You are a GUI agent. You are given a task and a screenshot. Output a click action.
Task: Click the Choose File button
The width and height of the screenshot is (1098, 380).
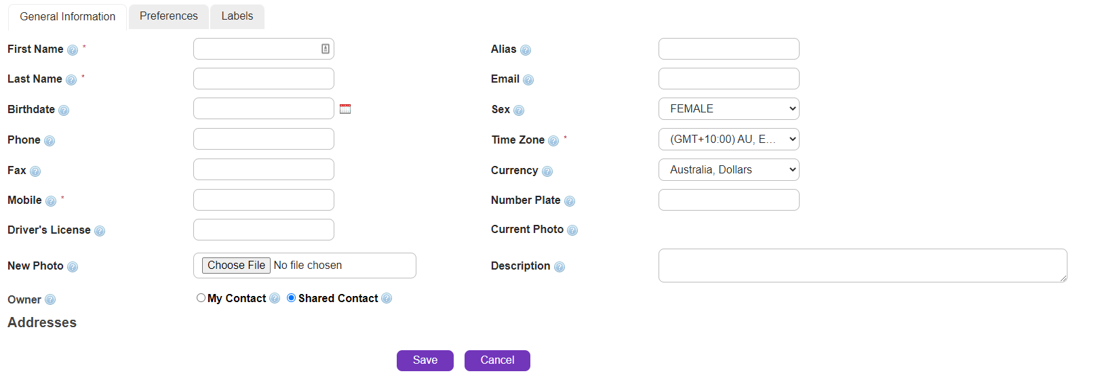(x=236, y=266)
